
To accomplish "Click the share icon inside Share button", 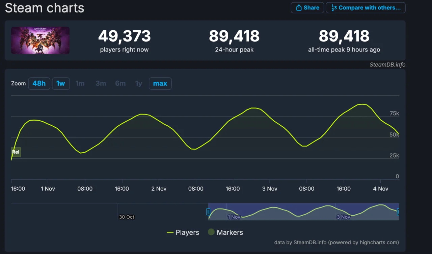I will 299,8.
